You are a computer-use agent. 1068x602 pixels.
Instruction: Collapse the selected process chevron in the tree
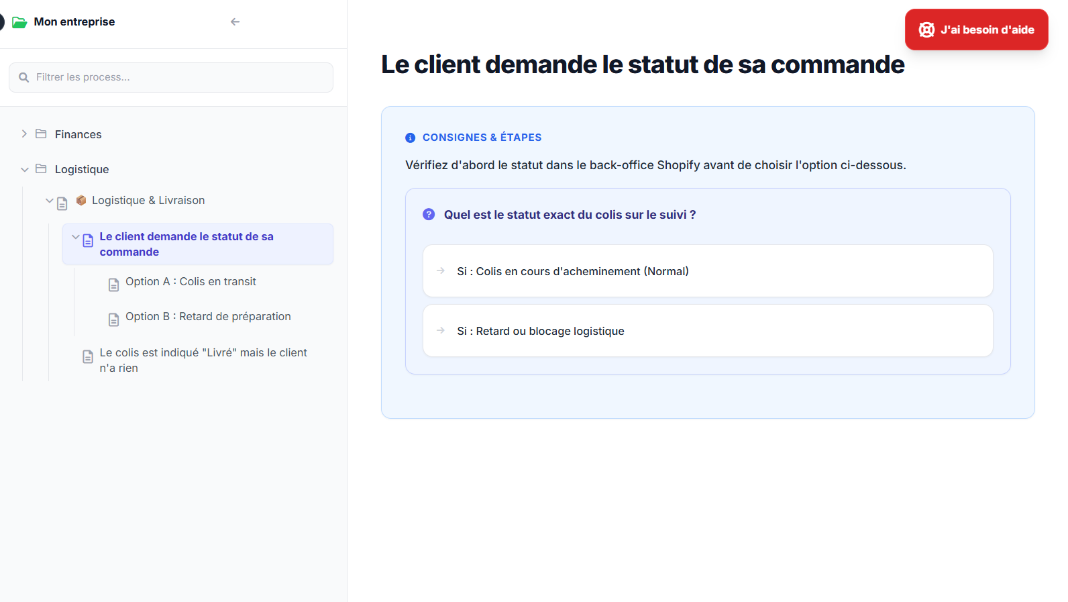point(75,237)
